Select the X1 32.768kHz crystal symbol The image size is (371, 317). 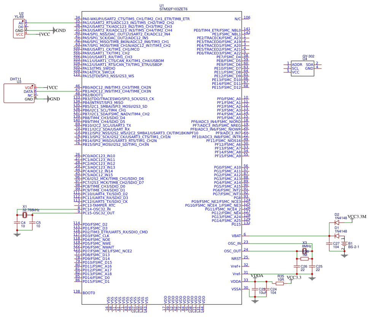(x=25, y=215)
